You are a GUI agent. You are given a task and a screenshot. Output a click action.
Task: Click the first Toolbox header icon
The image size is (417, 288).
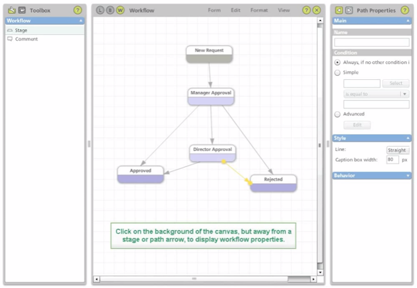click(x=12, y=10)
